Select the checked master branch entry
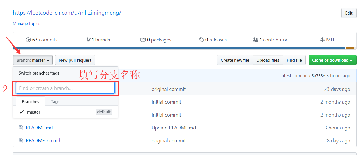This screenshot has height=155, width=361. click(x=34, y=112)
